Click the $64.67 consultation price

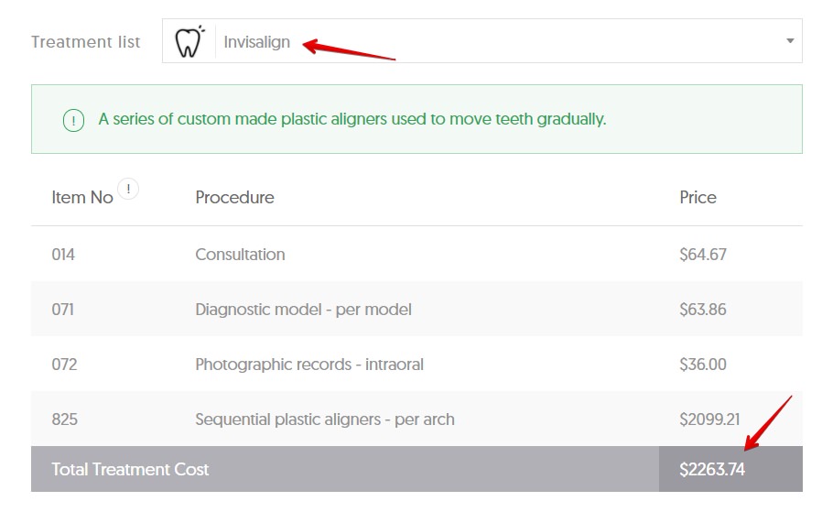click(x=703, y=255)
